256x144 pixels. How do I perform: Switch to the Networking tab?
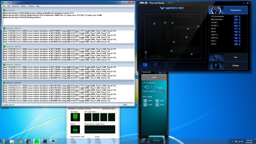105,108
